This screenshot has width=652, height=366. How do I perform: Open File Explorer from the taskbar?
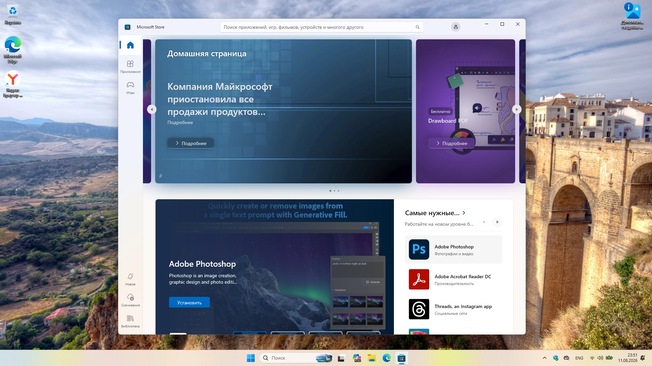[372, 358]
